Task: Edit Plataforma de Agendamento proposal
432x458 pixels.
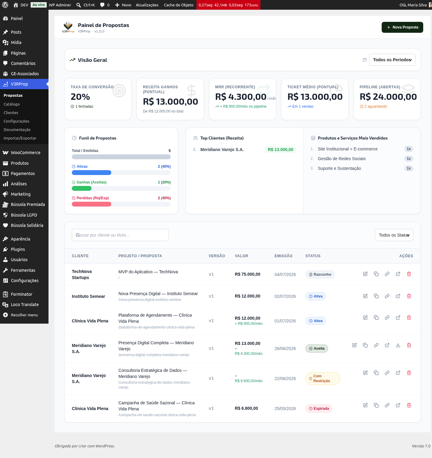Action: pos(365,318)
